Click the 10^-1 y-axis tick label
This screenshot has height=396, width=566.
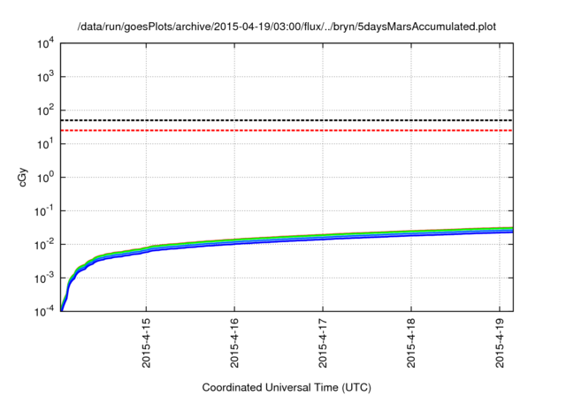pos(45,211)
